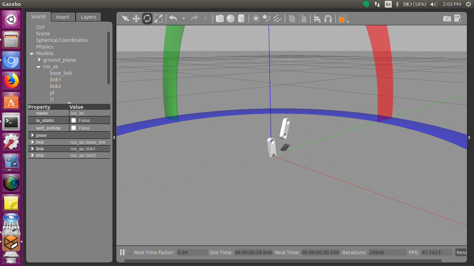474x266 pixels.
Task: Toggle the self_collide checkbox
Action: pos(74,128)
